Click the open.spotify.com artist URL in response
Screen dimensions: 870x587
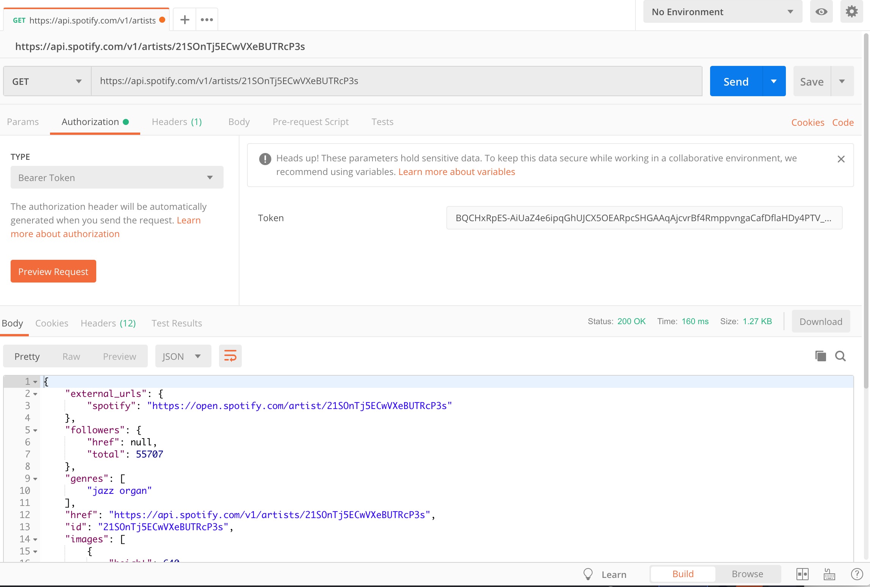(x=299, y=406)
